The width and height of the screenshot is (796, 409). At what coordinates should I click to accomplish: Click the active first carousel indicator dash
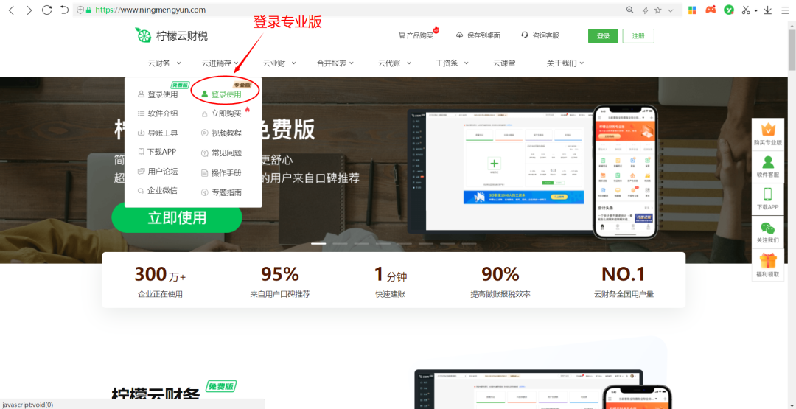click(318, 244)
